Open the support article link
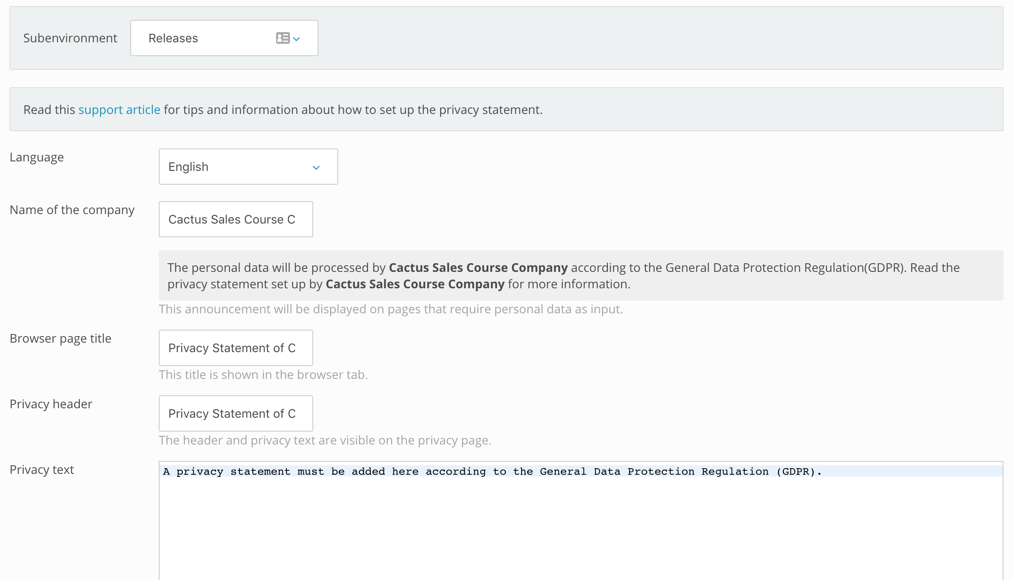Viewport: 1013px width, 580px height. pos(119,110)
